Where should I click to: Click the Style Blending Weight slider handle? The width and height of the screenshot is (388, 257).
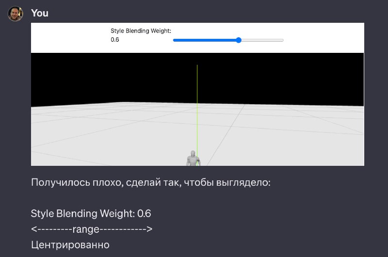coord(239,40)
